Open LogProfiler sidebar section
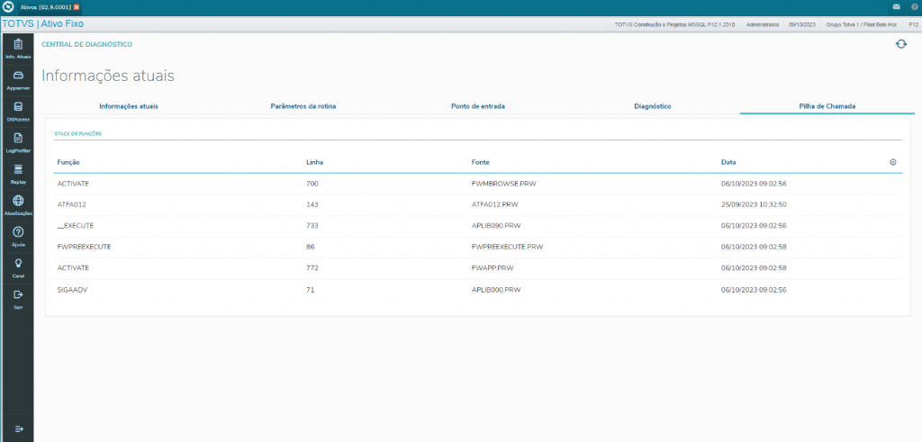This screenshot has width=922, height=442. tap(18, 142)
